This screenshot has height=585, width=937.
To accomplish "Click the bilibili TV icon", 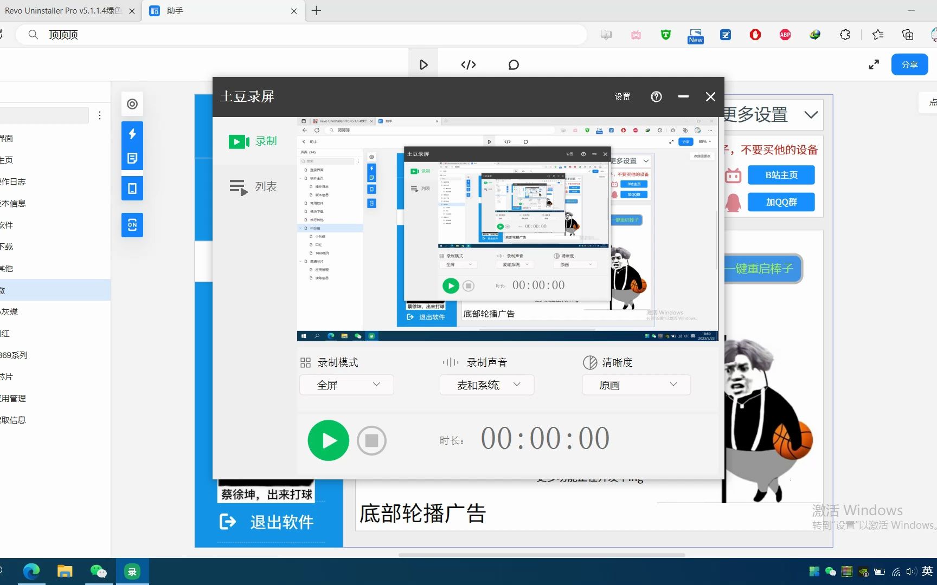I will point(733,175).
